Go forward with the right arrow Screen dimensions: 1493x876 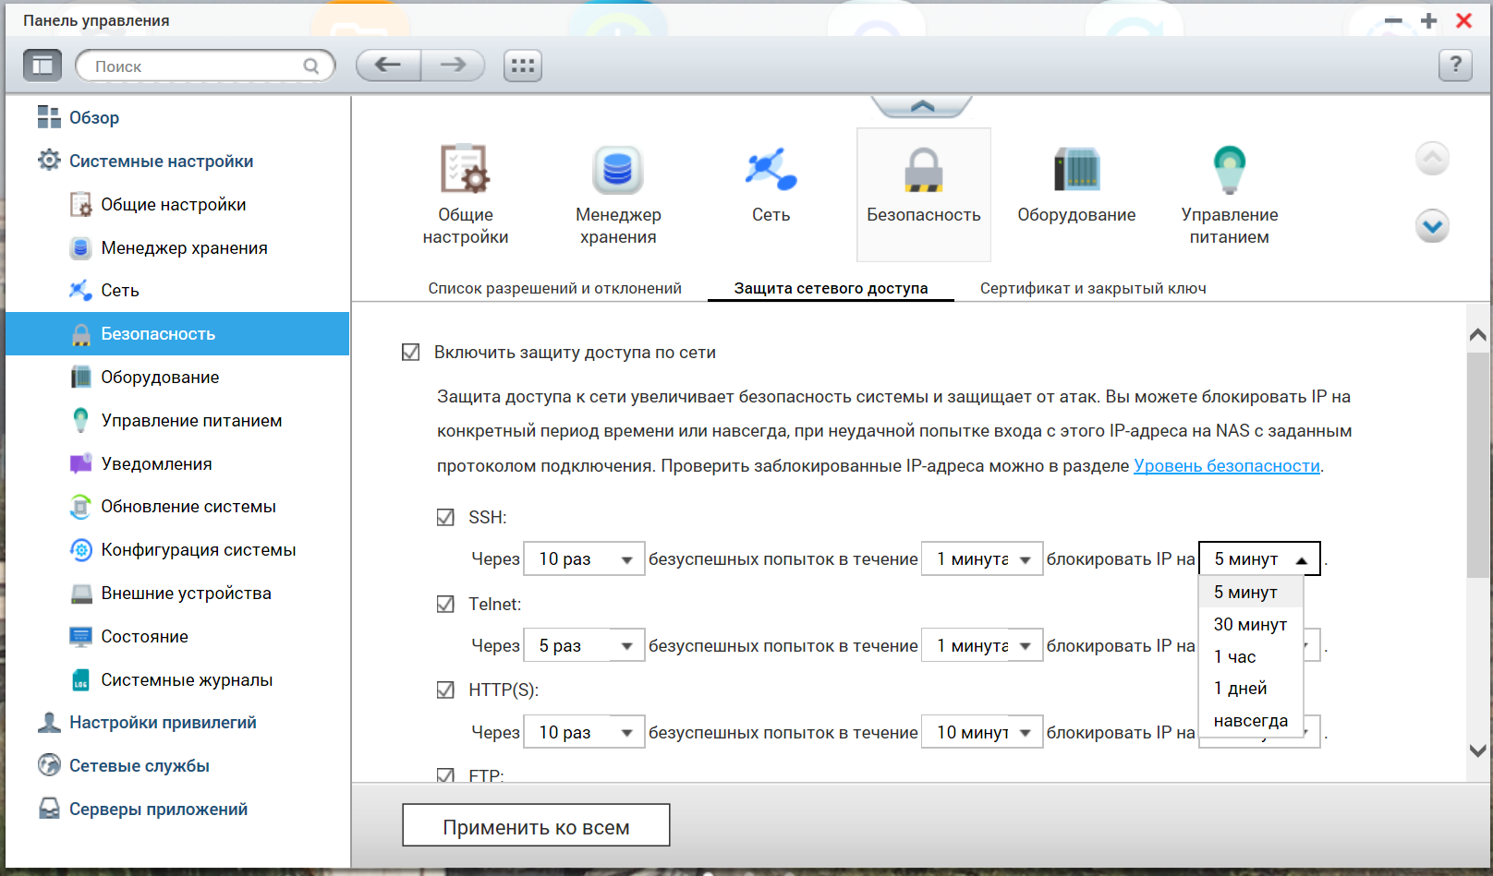point(453,65)
